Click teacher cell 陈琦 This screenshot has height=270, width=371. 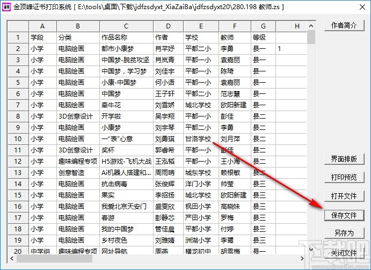click(235, 71)
